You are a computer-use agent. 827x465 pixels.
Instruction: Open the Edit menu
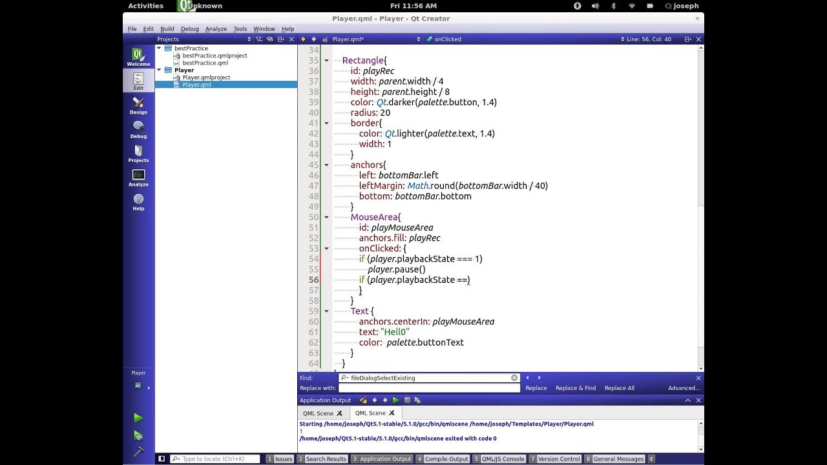pyautogui.click(x=149, y=29)
